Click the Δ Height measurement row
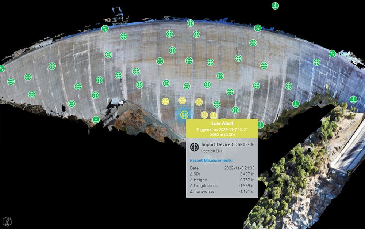The height and width of the screenshot is (229, 365). tap(222, 180)
